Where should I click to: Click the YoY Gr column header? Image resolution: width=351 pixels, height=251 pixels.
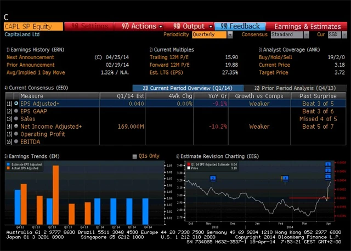pos(211,96)
